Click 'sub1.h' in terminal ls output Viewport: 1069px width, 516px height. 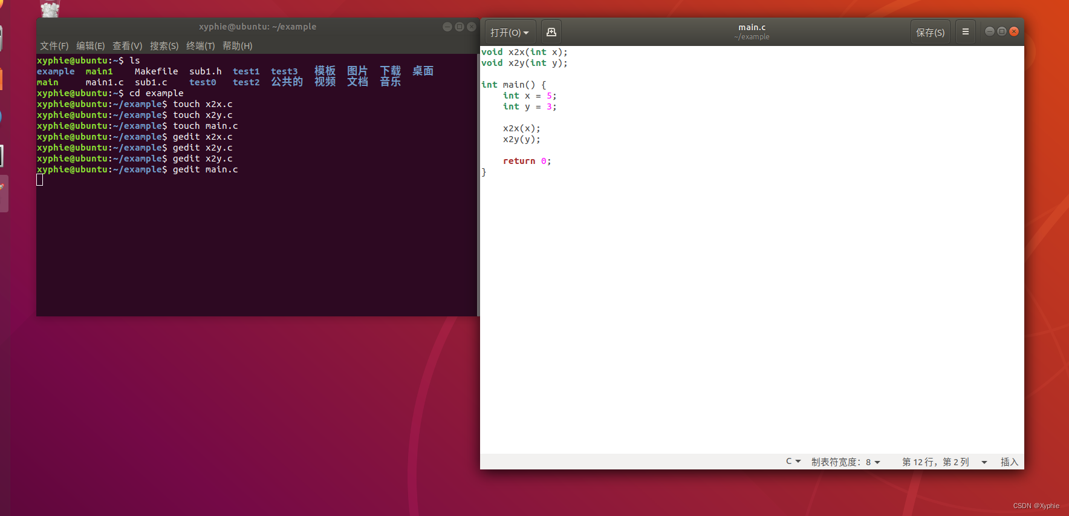[x=206, y=71]
